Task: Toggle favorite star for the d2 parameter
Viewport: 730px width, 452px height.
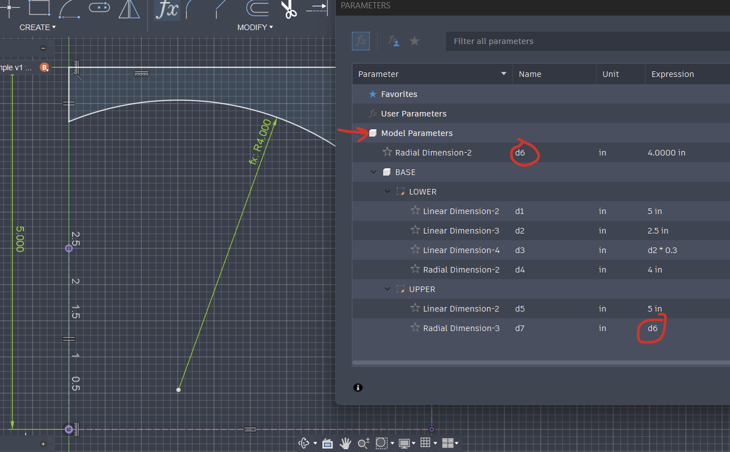Action: coord(415,230)
